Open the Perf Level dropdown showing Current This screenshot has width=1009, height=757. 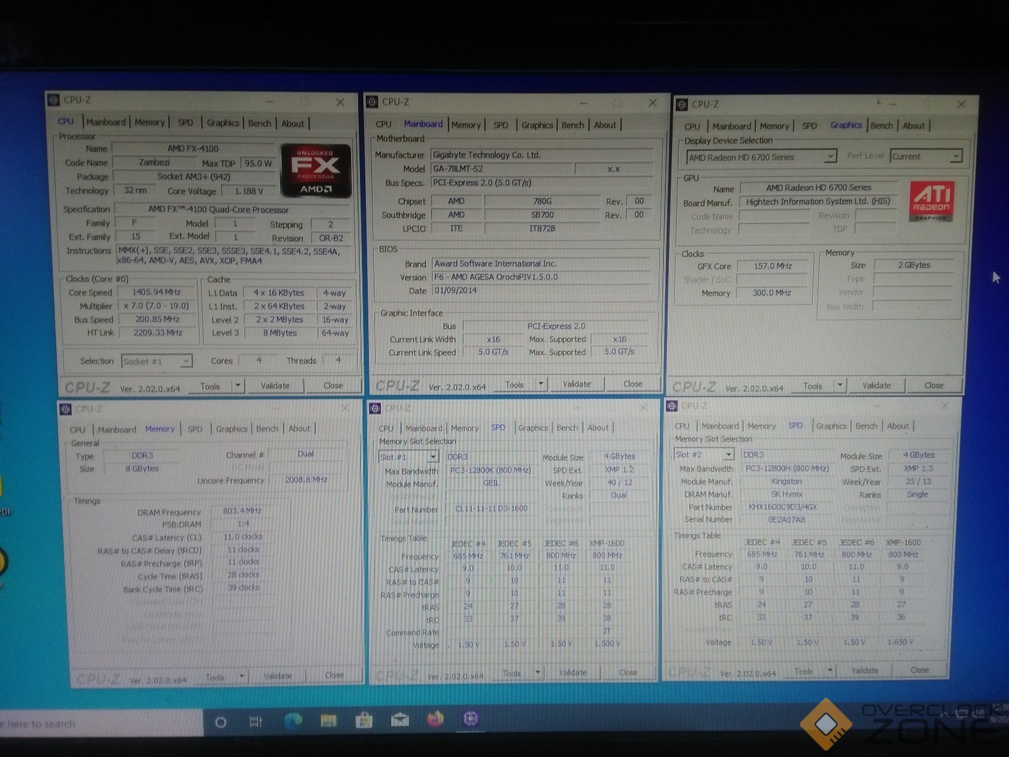point(957,156)
